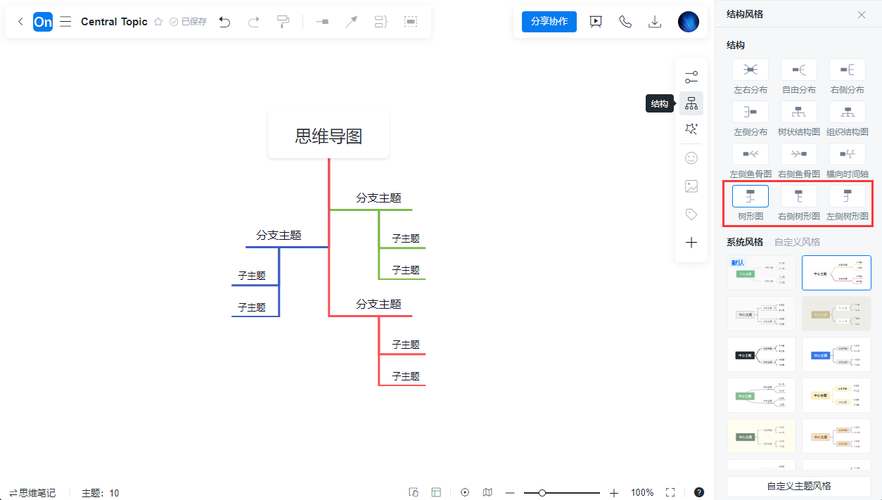Open the style settings sidebar icon
This screenshot has height=500, width=882.
[x=691, y=77]
